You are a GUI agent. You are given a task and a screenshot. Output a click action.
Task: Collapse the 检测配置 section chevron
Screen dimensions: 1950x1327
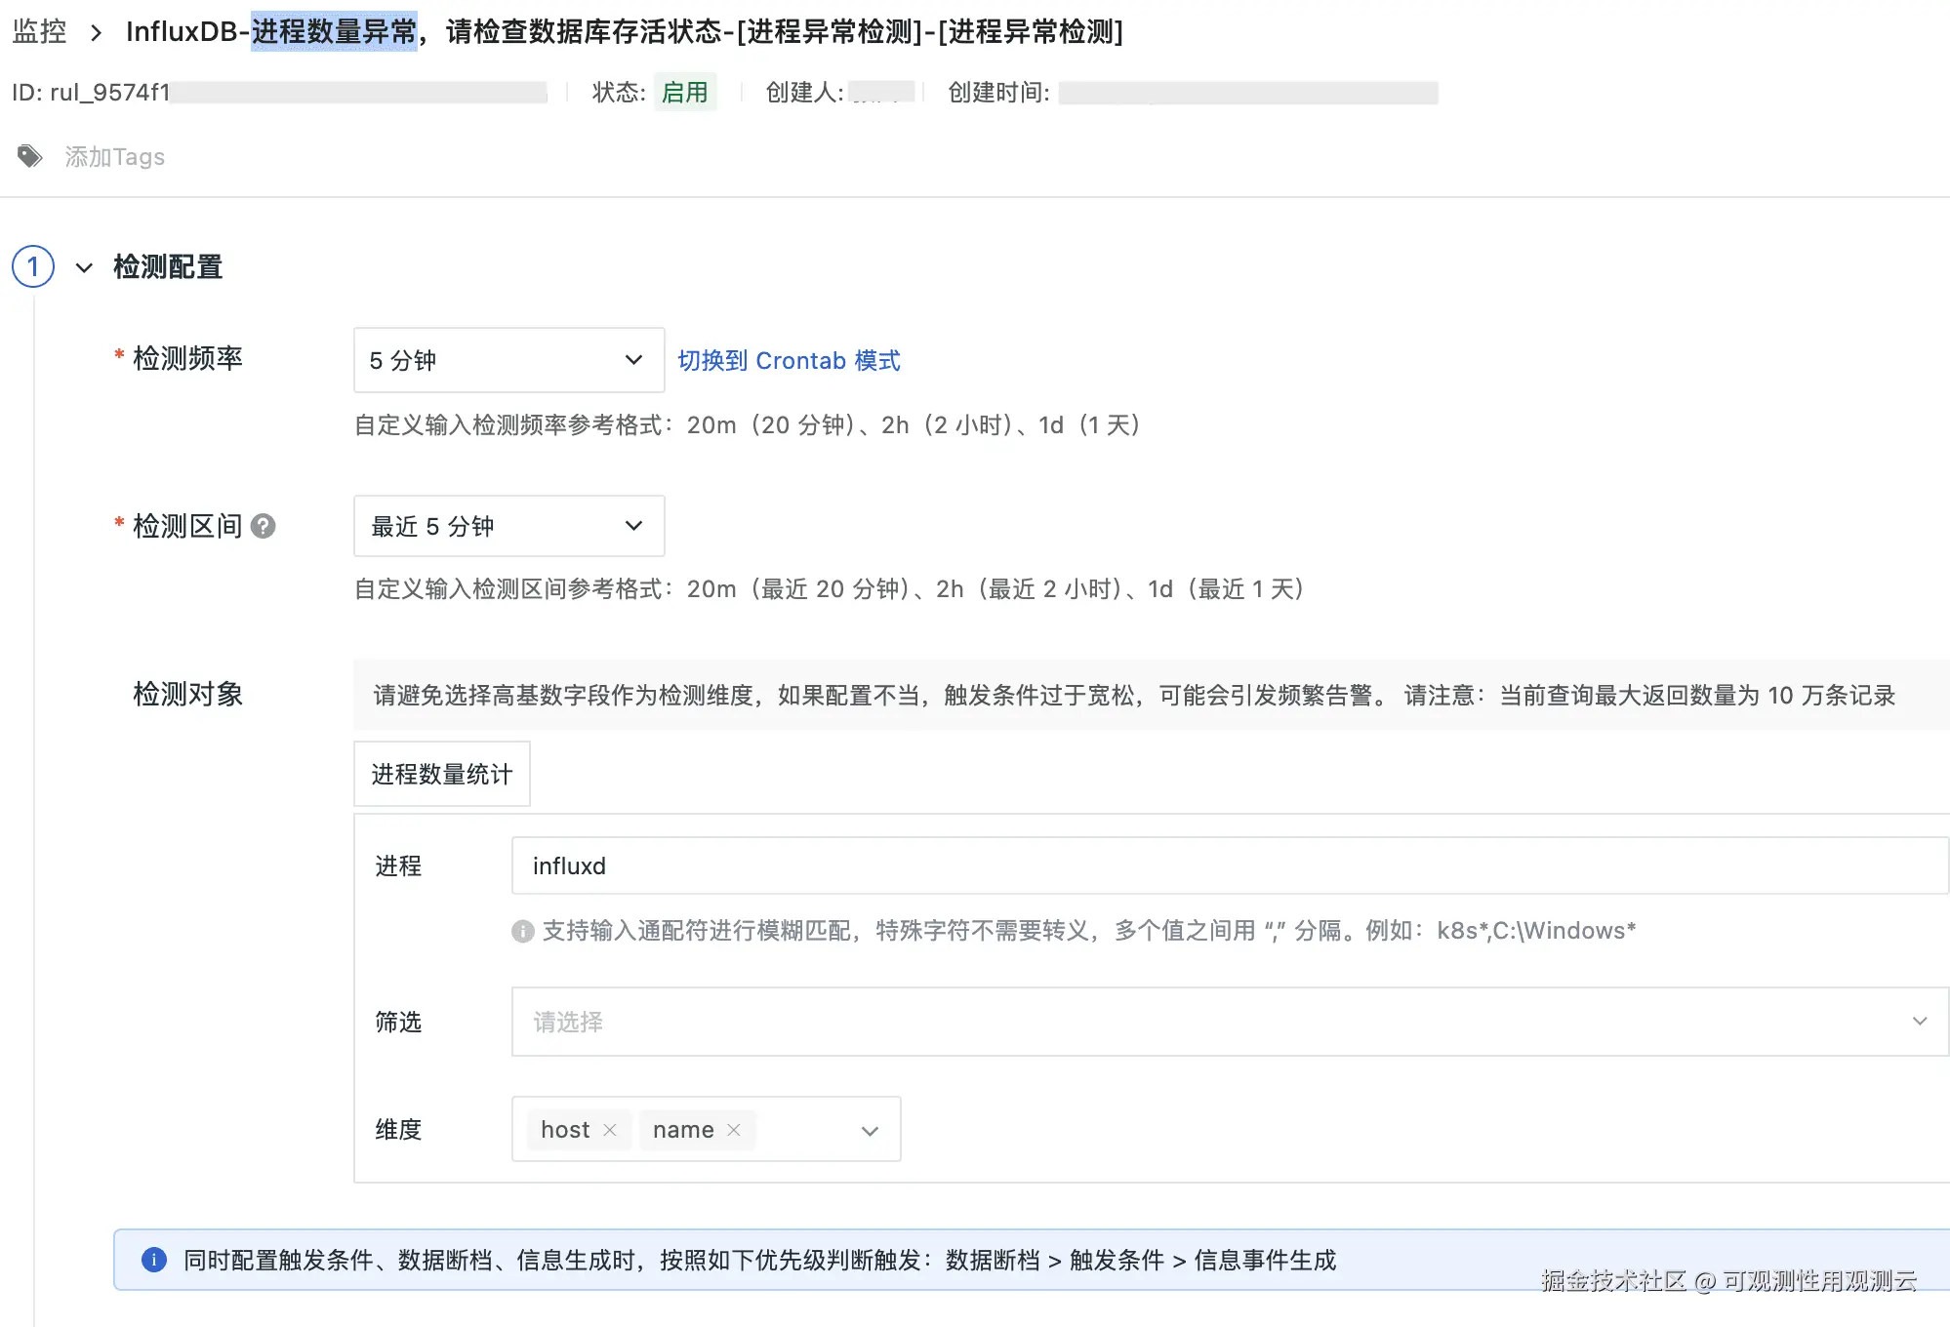[x=85, y=267]
